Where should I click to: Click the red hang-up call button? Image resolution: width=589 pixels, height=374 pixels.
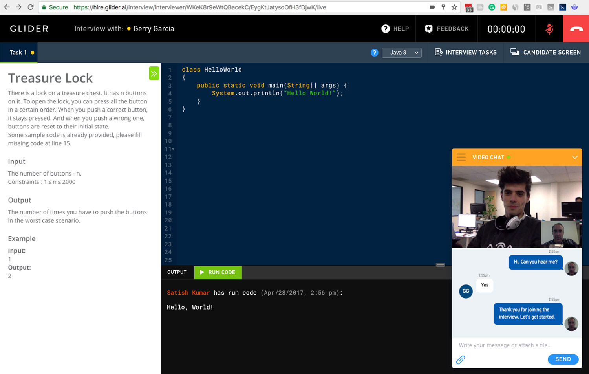click(576, 29)
